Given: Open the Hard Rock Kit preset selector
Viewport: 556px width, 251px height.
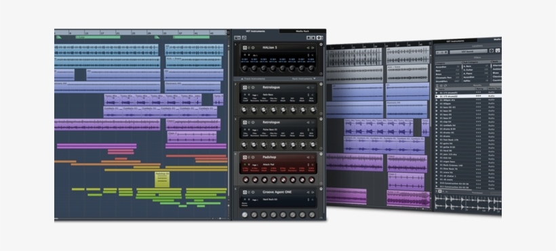Looking at the screenshot, I should pyautogui.click(x=270, y=200).
